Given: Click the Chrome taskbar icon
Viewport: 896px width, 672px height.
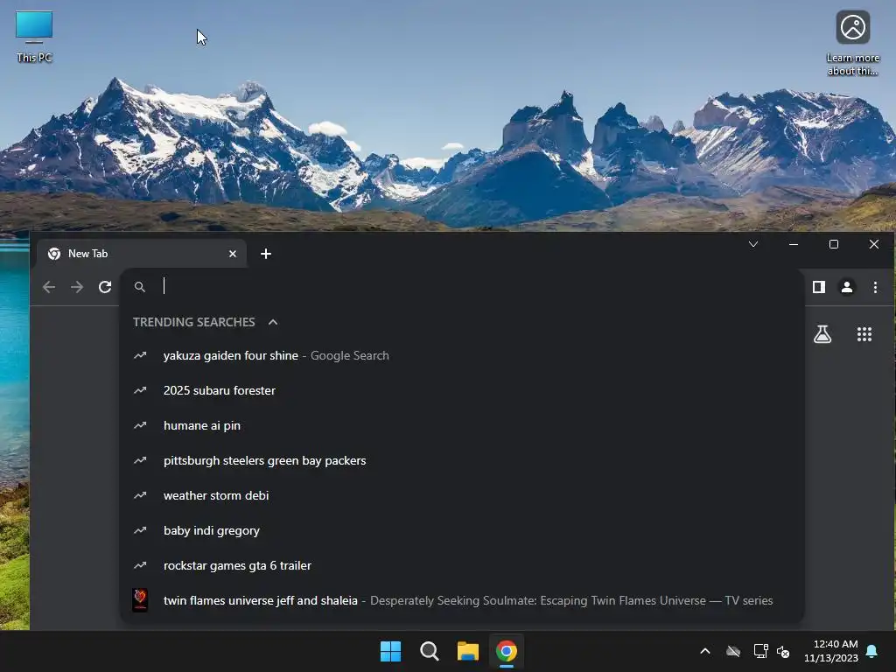Looking at the screenshot, I should coord(507,651).
